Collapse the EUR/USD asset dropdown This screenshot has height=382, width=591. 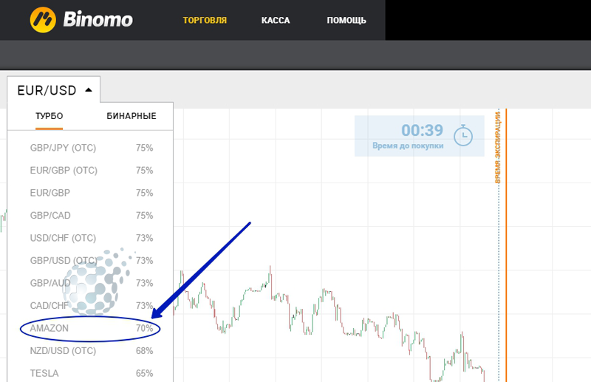[53, 90]
